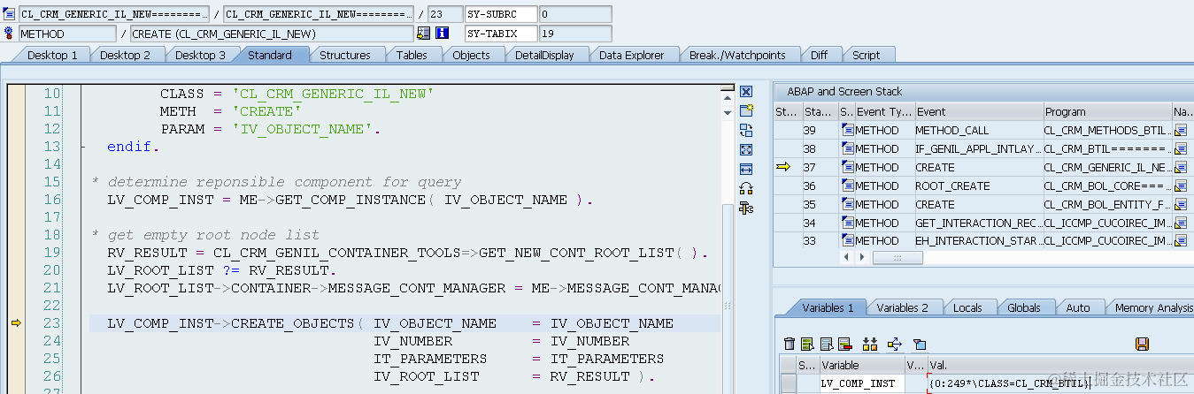
Task: Click the navigate icon in row 39 of stack
Action: [x=1182, y=130]
